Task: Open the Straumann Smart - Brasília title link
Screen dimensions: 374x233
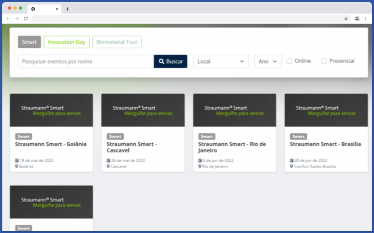Action: click(325, 144)
